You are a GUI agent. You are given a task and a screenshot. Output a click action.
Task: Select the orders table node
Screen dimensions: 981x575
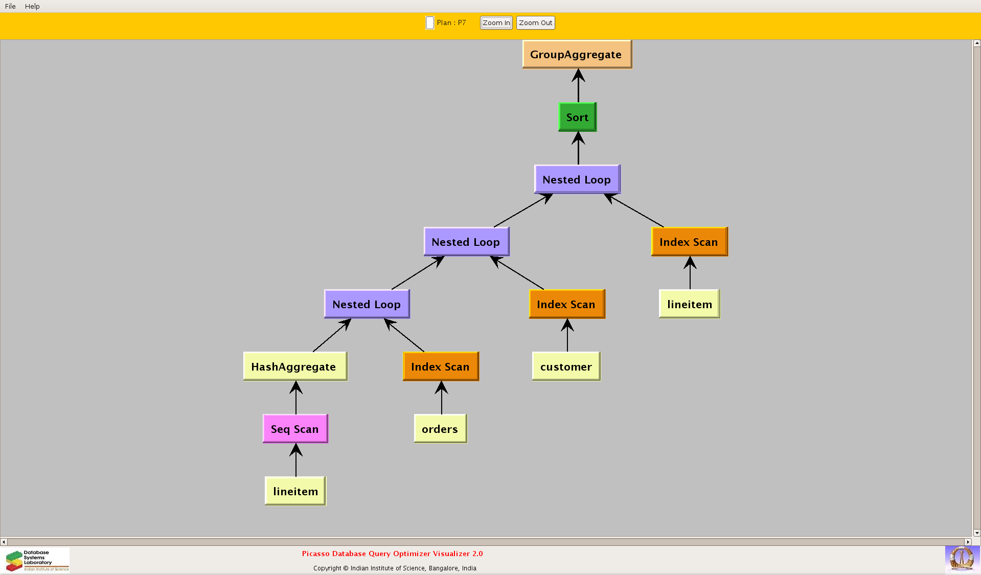[440, 429]
